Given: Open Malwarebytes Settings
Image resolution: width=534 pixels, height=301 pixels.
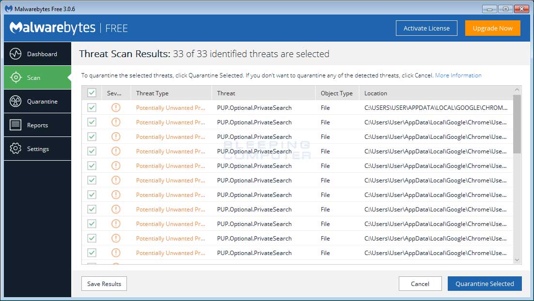Looking at the screenshot, I should [x=37, y=149].
